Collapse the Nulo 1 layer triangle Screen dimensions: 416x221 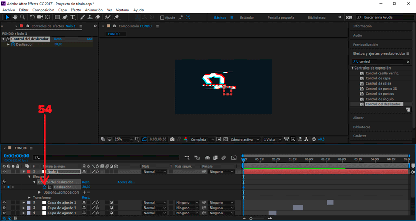pyautogui.click(x=24, y=172)
